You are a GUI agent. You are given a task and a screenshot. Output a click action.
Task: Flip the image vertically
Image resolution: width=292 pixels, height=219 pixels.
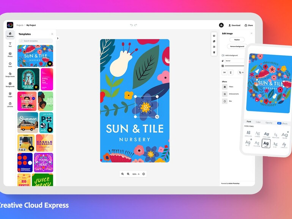tap(231, 72)
